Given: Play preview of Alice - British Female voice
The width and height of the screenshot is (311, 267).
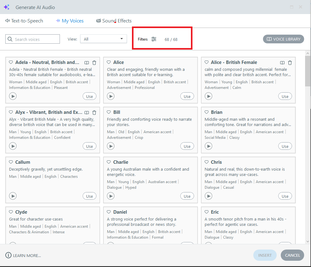Looking at the screenshot, I should (x=208, y=96).
